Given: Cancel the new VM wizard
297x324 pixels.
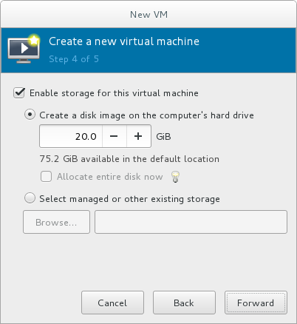Looking at the screenshot, I should click(x=112, y=303).
